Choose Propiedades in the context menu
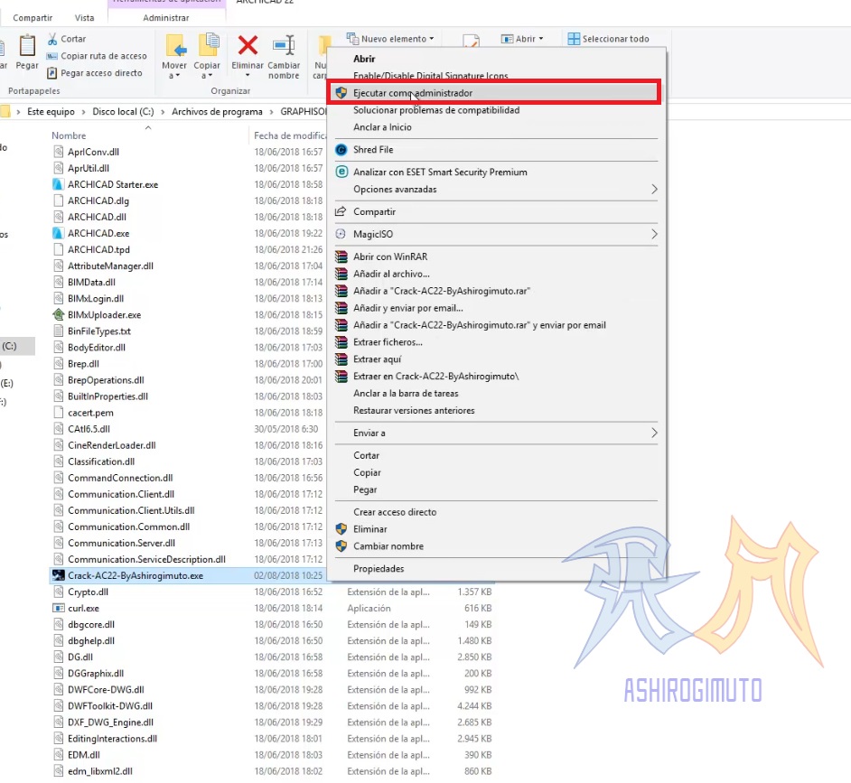Screen dimensions: 851x783 (379, 569)
